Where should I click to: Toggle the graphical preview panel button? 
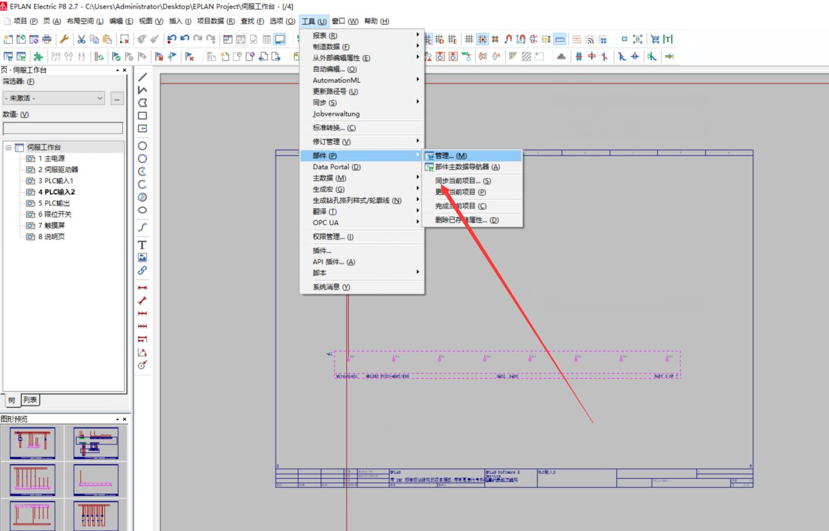280,39
